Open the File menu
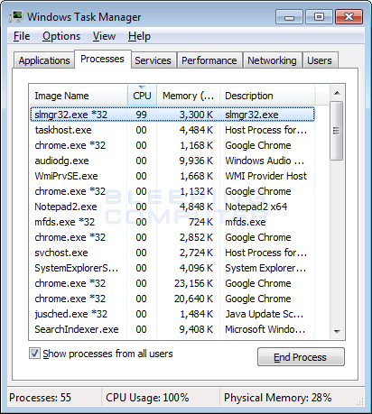 (x=22, y=36)
